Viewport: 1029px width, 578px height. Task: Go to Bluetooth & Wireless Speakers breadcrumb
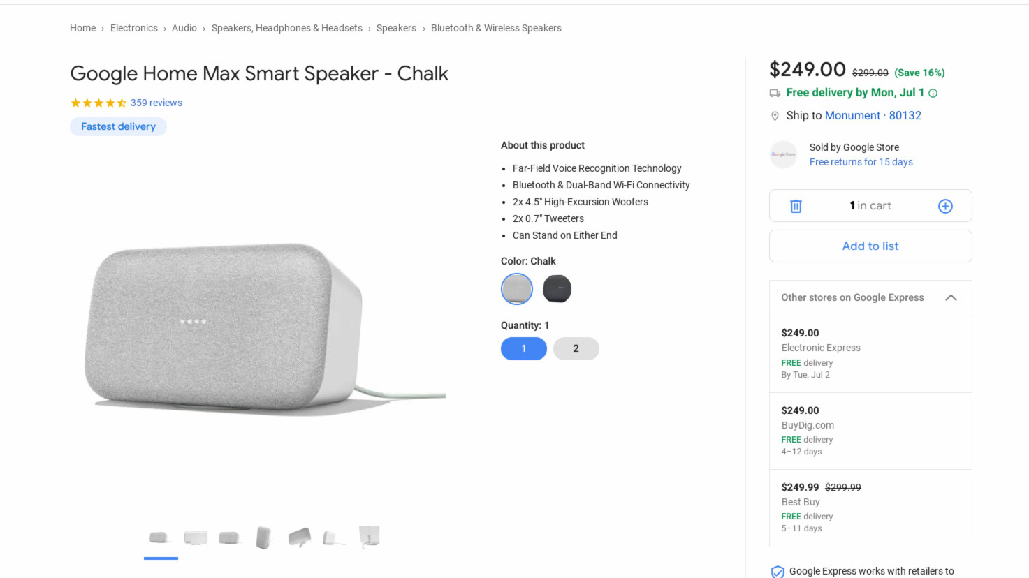[x=496, y=28]
